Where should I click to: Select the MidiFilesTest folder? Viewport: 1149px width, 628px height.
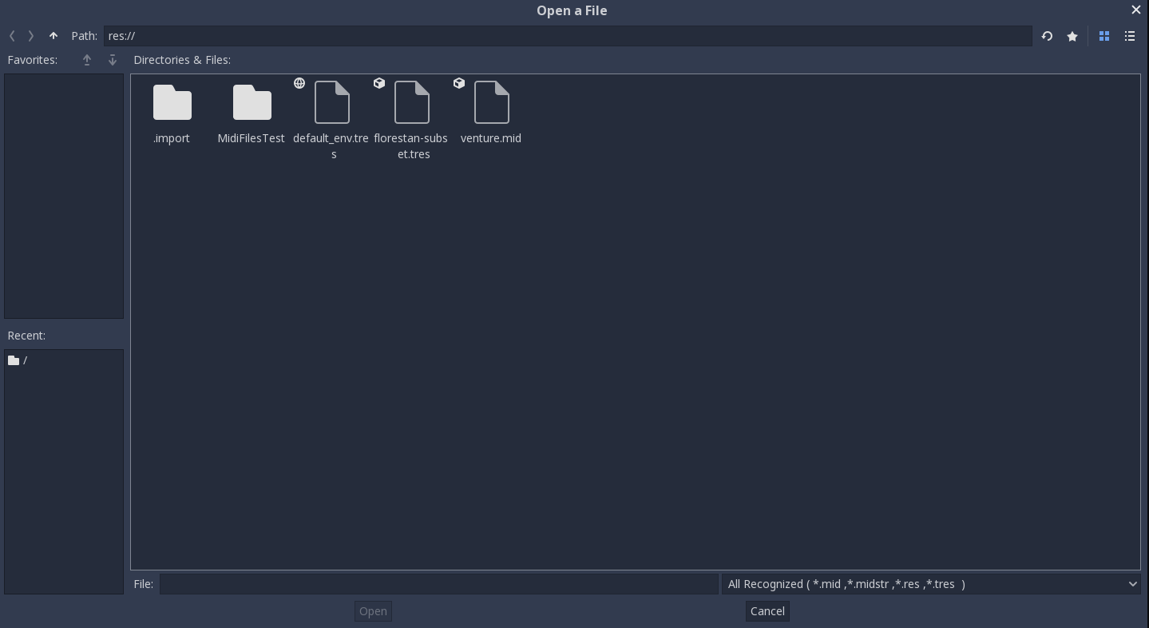click(252, 102)
